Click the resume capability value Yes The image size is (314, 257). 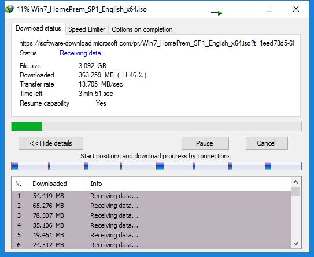click(x=101, y=103)
